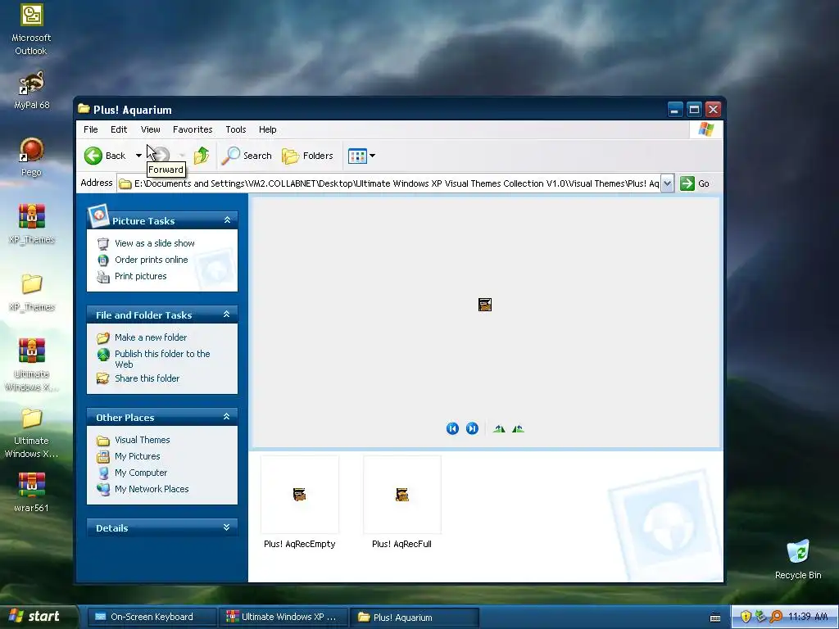Click the orange magnifier tray icon
This screenshot has height=629, width=839.
[776, 617]
